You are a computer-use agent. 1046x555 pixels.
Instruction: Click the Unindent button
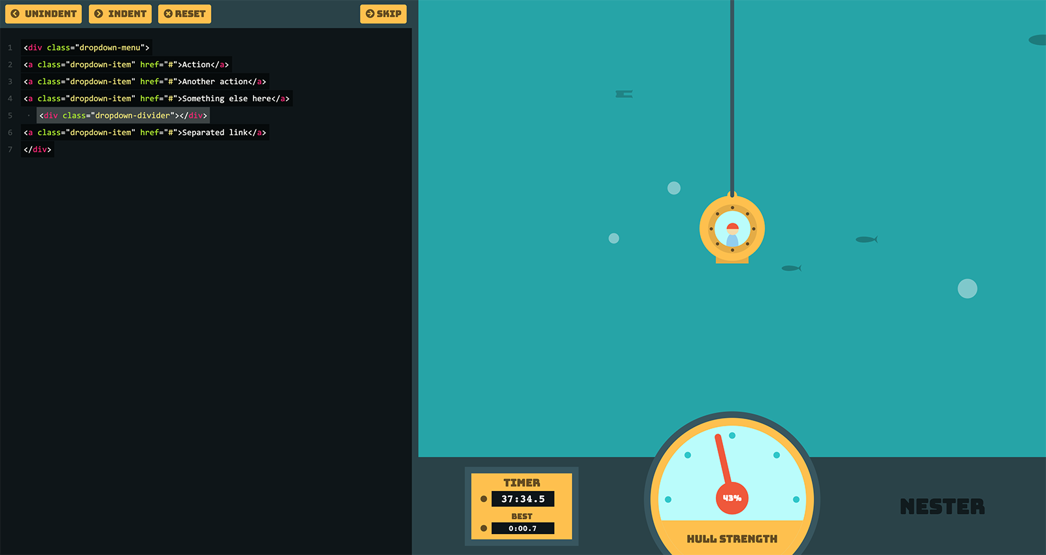click(x=43, y=14)
